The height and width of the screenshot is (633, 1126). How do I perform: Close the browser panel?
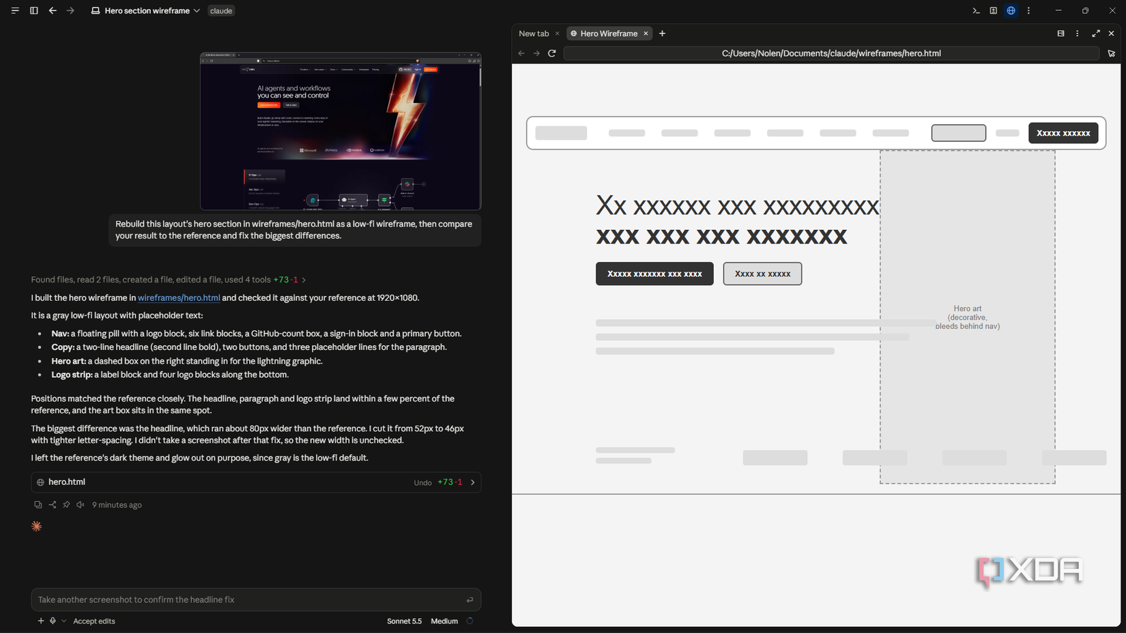click(x=1112, y=33)
